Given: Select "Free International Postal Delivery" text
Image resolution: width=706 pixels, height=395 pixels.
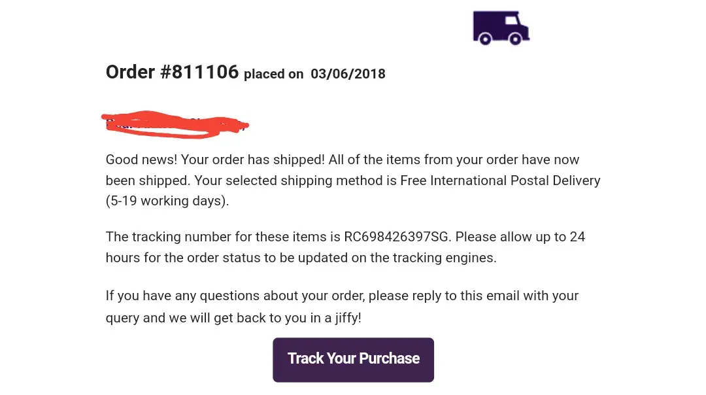Looking at the screenshot, I should [x=500, y=180].
